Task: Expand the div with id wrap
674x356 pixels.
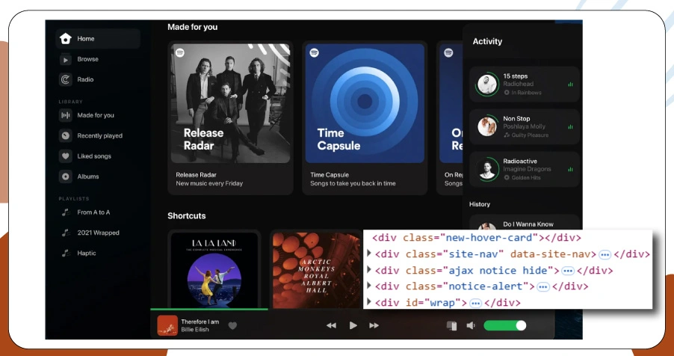Action: (x=369, y=302)
